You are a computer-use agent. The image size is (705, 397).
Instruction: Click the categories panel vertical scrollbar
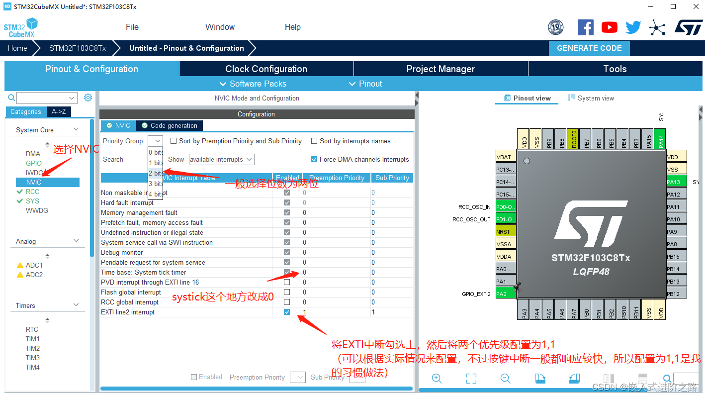[92, 188]
